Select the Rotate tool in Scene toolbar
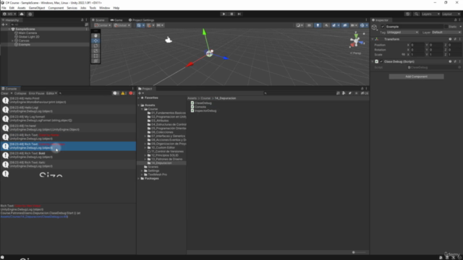 pyautogui.click(x=95, y=45)
